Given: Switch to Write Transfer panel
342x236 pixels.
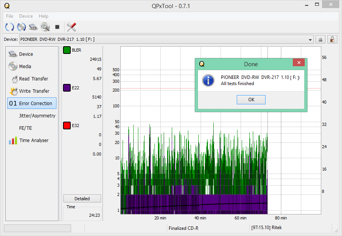Looking at the screenshot, I should [x=32, y=91].
